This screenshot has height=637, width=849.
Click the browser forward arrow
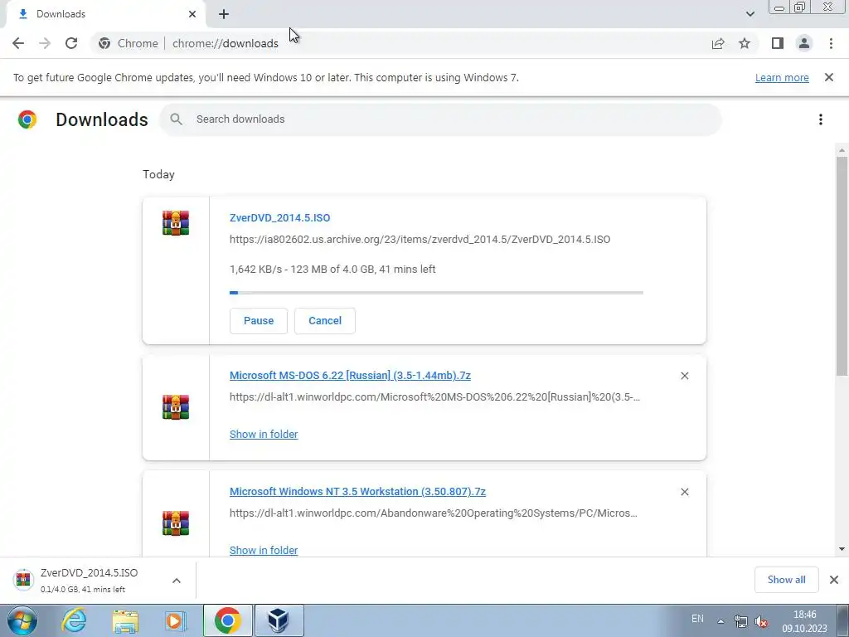(45, 43)
